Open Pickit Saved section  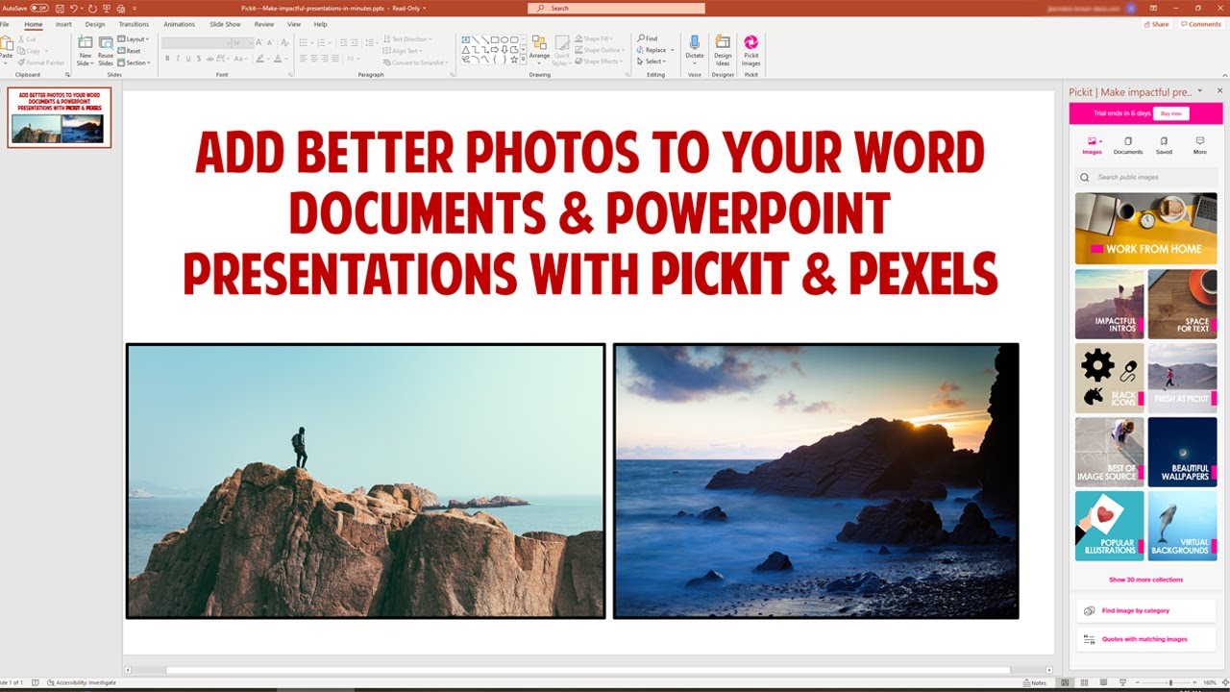1164,145
